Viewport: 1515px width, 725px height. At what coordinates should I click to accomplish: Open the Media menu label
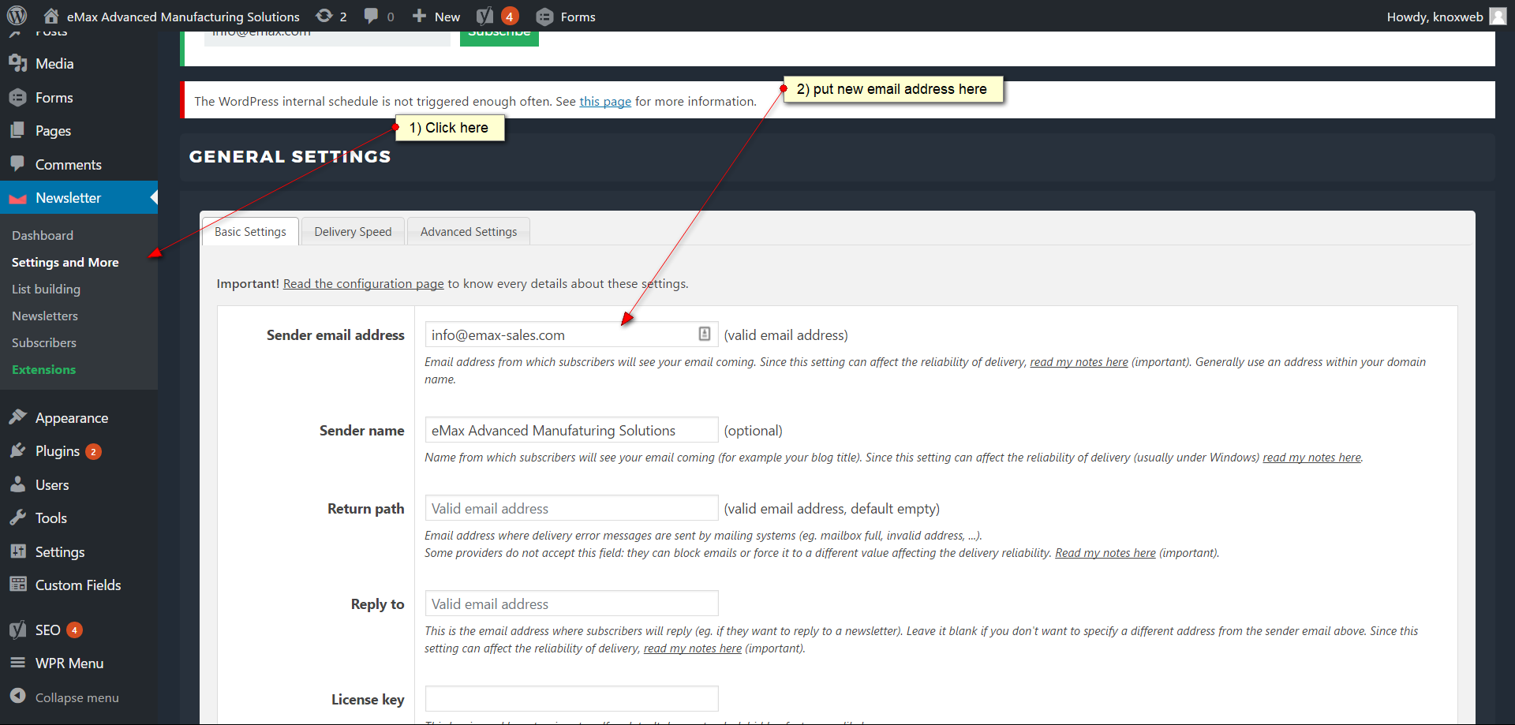click(x=54, y=64)
